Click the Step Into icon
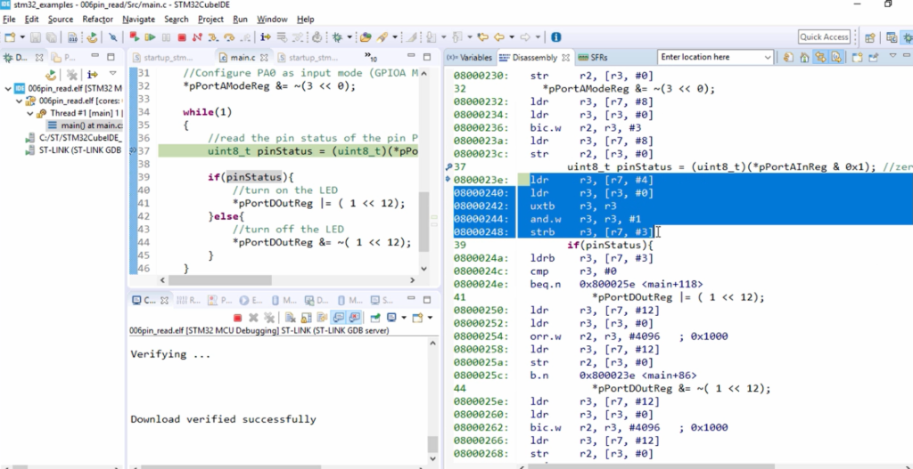This screenshot has width=913, height=469. 213,37
